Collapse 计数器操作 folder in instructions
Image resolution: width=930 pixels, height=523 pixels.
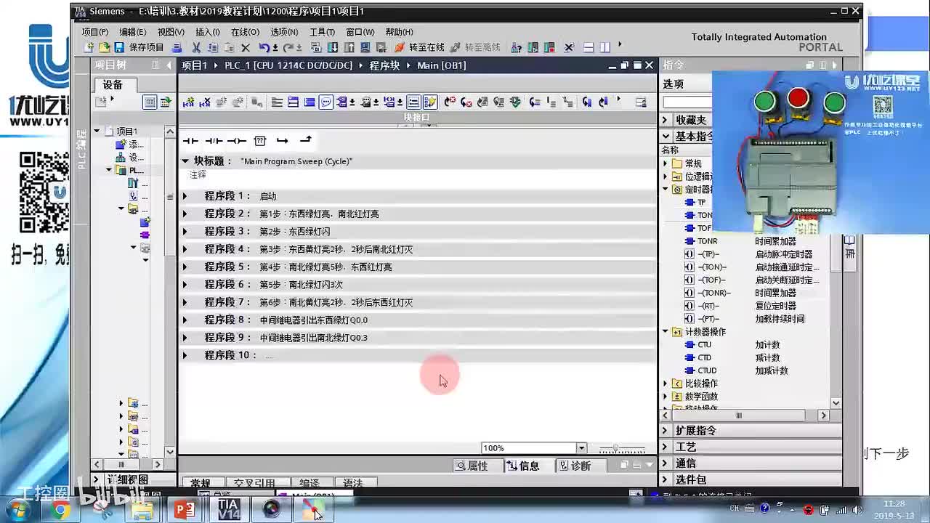point(665,332)
